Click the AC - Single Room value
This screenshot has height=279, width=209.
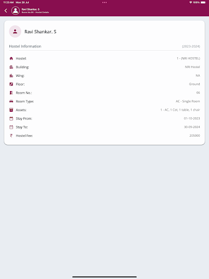point(188,101)
